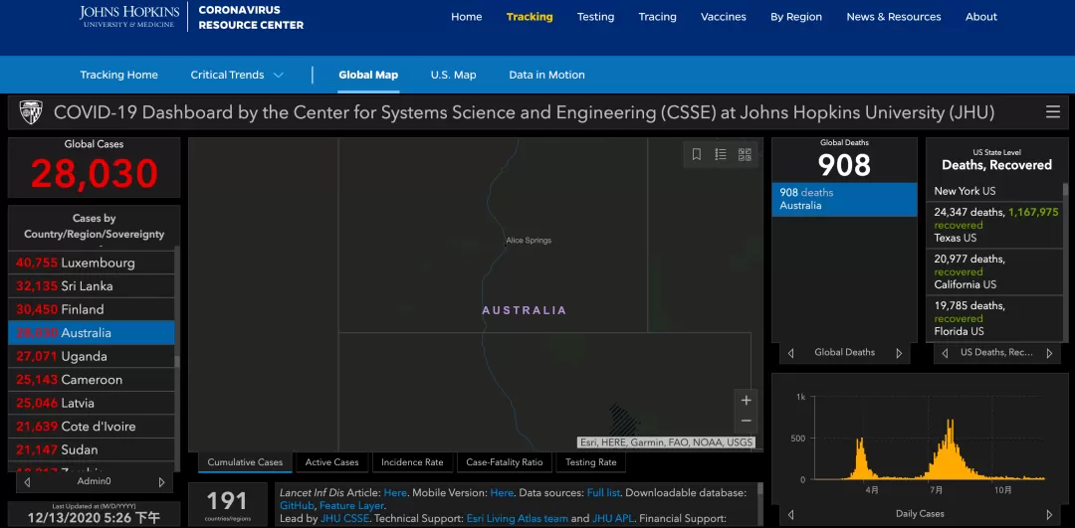1075x528 pixels.
Task: Open the Vaccines navigation item
Action: 724,17
